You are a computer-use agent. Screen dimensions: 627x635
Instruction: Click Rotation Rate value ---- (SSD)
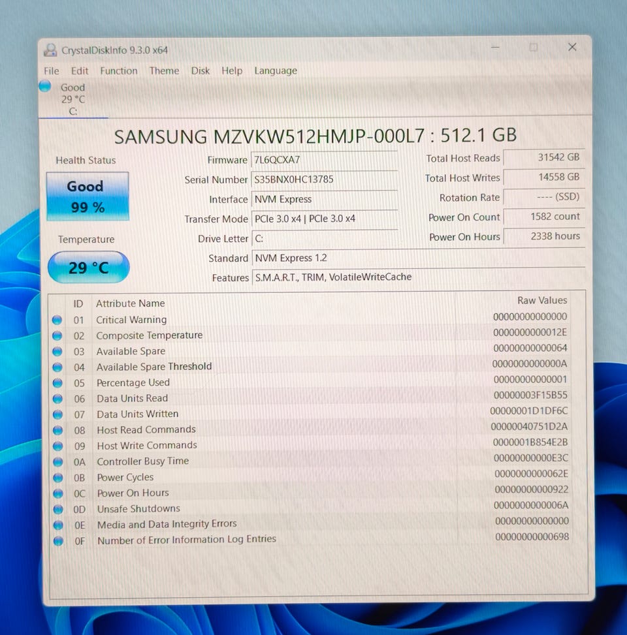(543, 197)
